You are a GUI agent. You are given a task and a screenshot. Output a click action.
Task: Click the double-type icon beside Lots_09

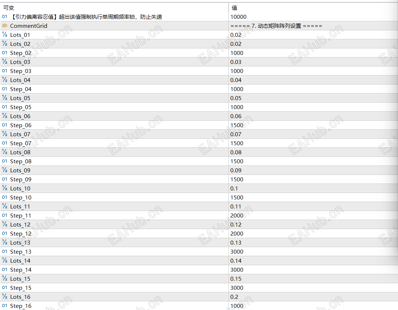5,170
